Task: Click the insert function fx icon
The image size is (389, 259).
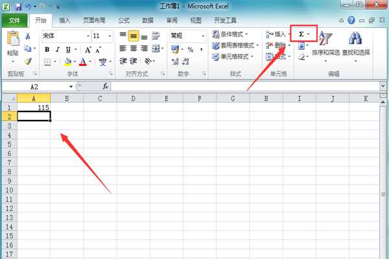Action: click(x=105, y=85)
